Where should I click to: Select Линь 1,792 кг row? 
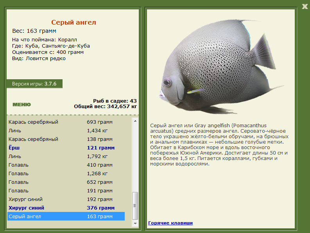coord(66,157)
